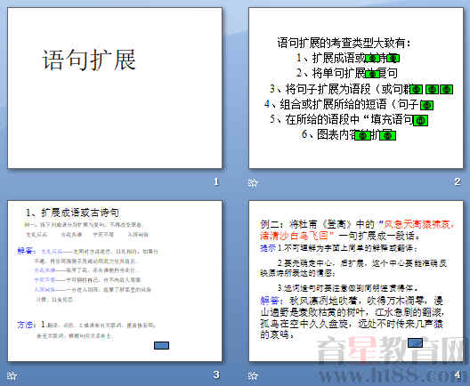Click green marker ending item 4 短语 line
The image size is (470, 386).
tap(426, 105)
